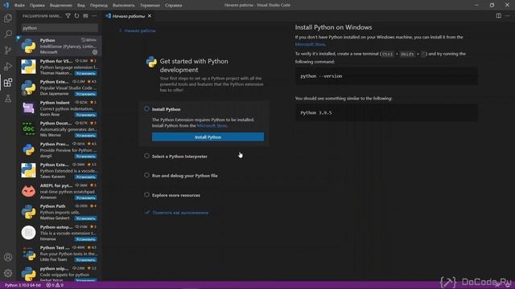The width and height of the screenshot is (515, 289).
Task: Click the Python Test Explorer extension icon
Action: 29,254
